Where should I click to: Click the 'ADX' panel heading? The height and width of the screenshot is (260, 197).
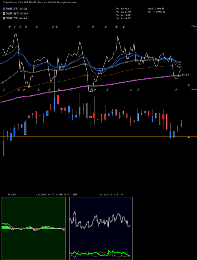[x=75, y=195]
